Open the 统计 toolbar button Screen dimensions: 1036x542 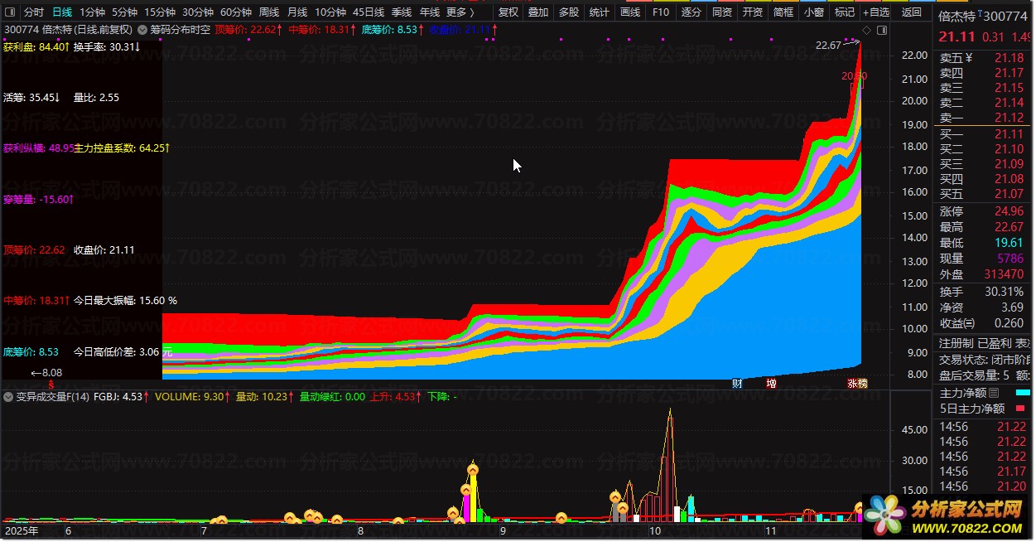coord(599,12)
